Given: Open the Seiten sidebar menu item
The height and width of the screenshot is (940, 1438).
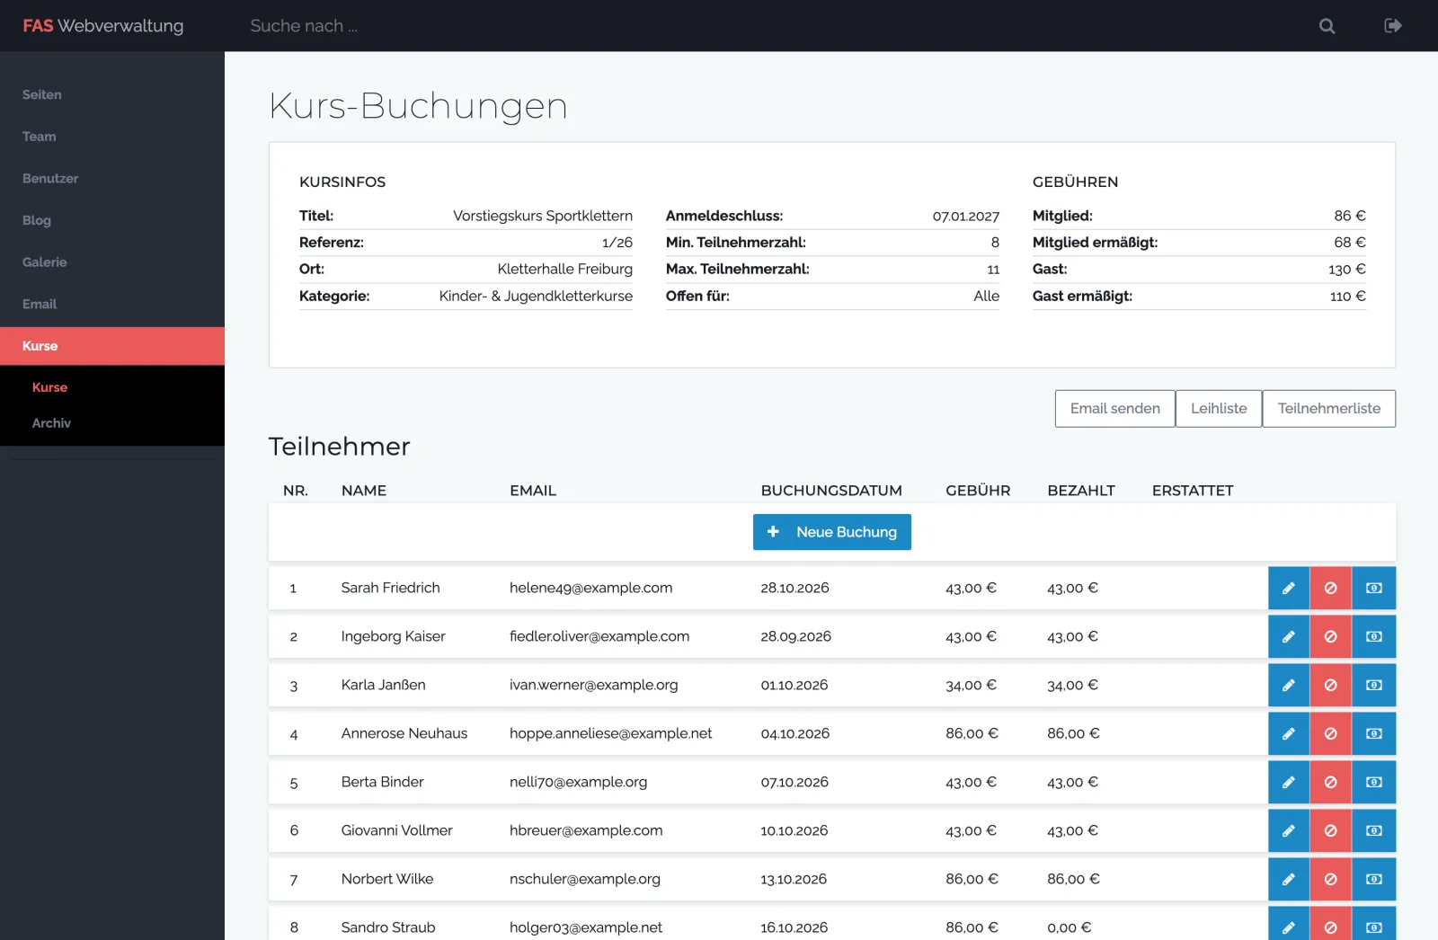Looking at the screenshot, I should [x=112, y=94].
